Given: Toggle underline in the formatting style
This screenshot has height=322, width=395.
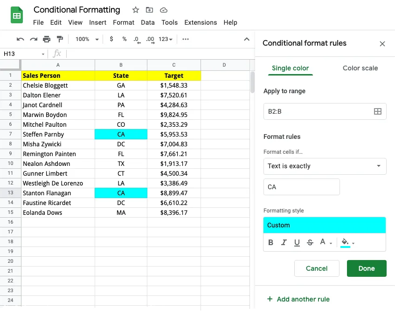Looking at the screenshot, I should tap(297, 242).
